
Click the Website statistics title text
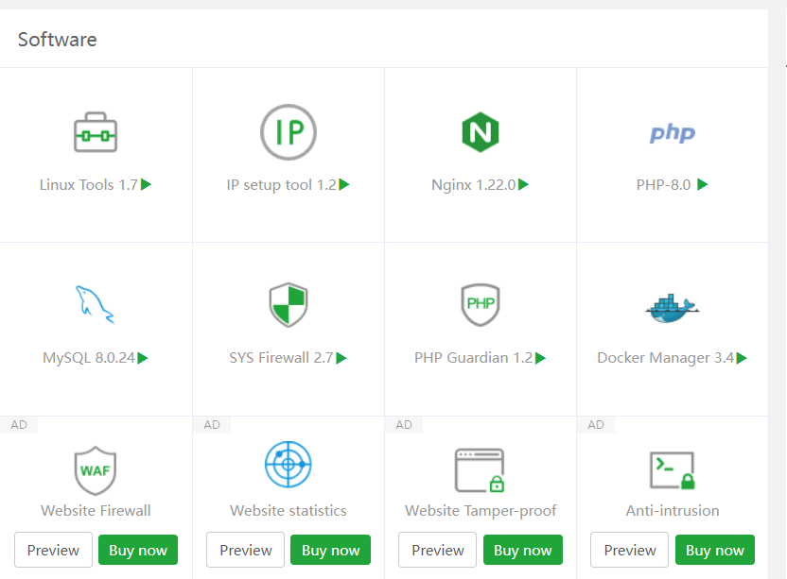[x=289, y=511]
